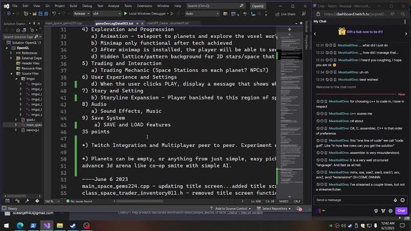Click the lock icon in Twitch address bar
This screenshot has width=411, height=231.
319,14
